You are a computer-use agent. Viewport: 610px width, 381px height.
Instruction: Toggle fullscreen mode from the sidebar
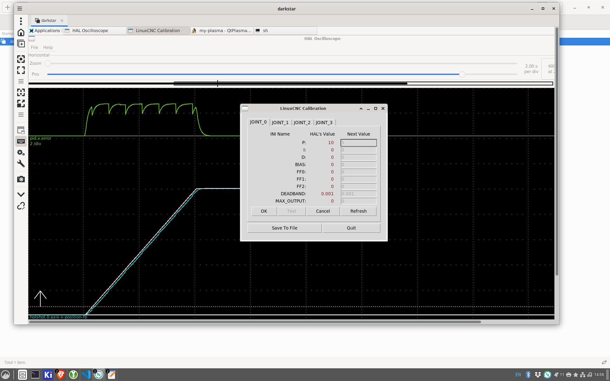pos(21,70)
